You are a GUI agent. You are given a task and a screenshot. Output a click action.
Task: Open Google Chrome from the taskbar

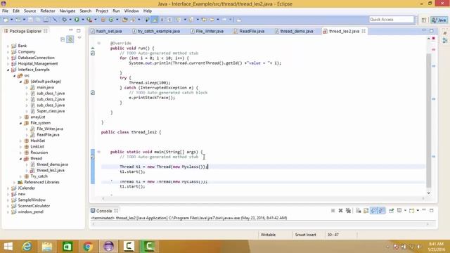[x=88, y=247]
